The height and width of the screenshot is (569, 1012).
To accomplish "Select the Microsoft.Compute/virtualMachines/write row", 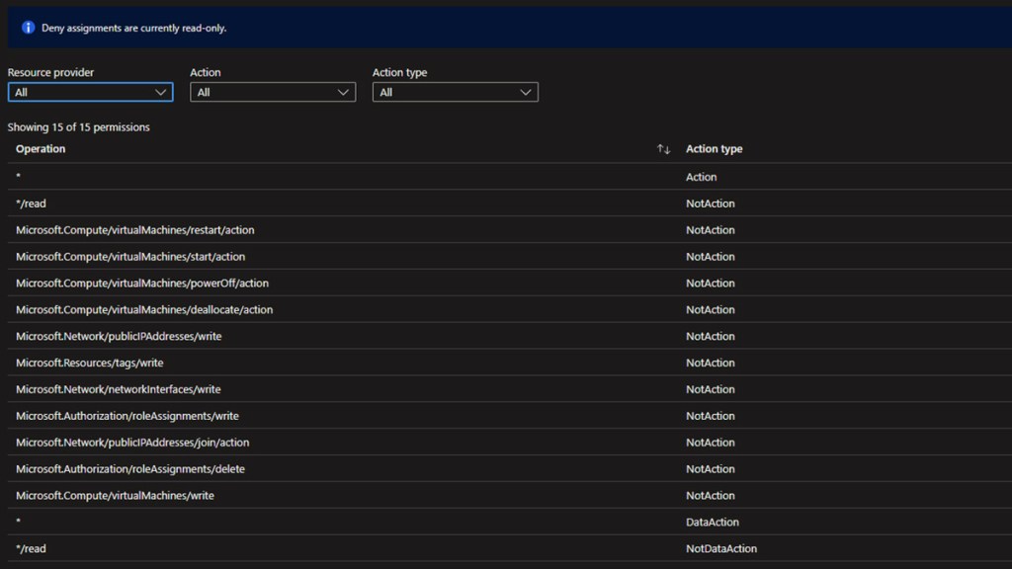I will click(510, 496).
